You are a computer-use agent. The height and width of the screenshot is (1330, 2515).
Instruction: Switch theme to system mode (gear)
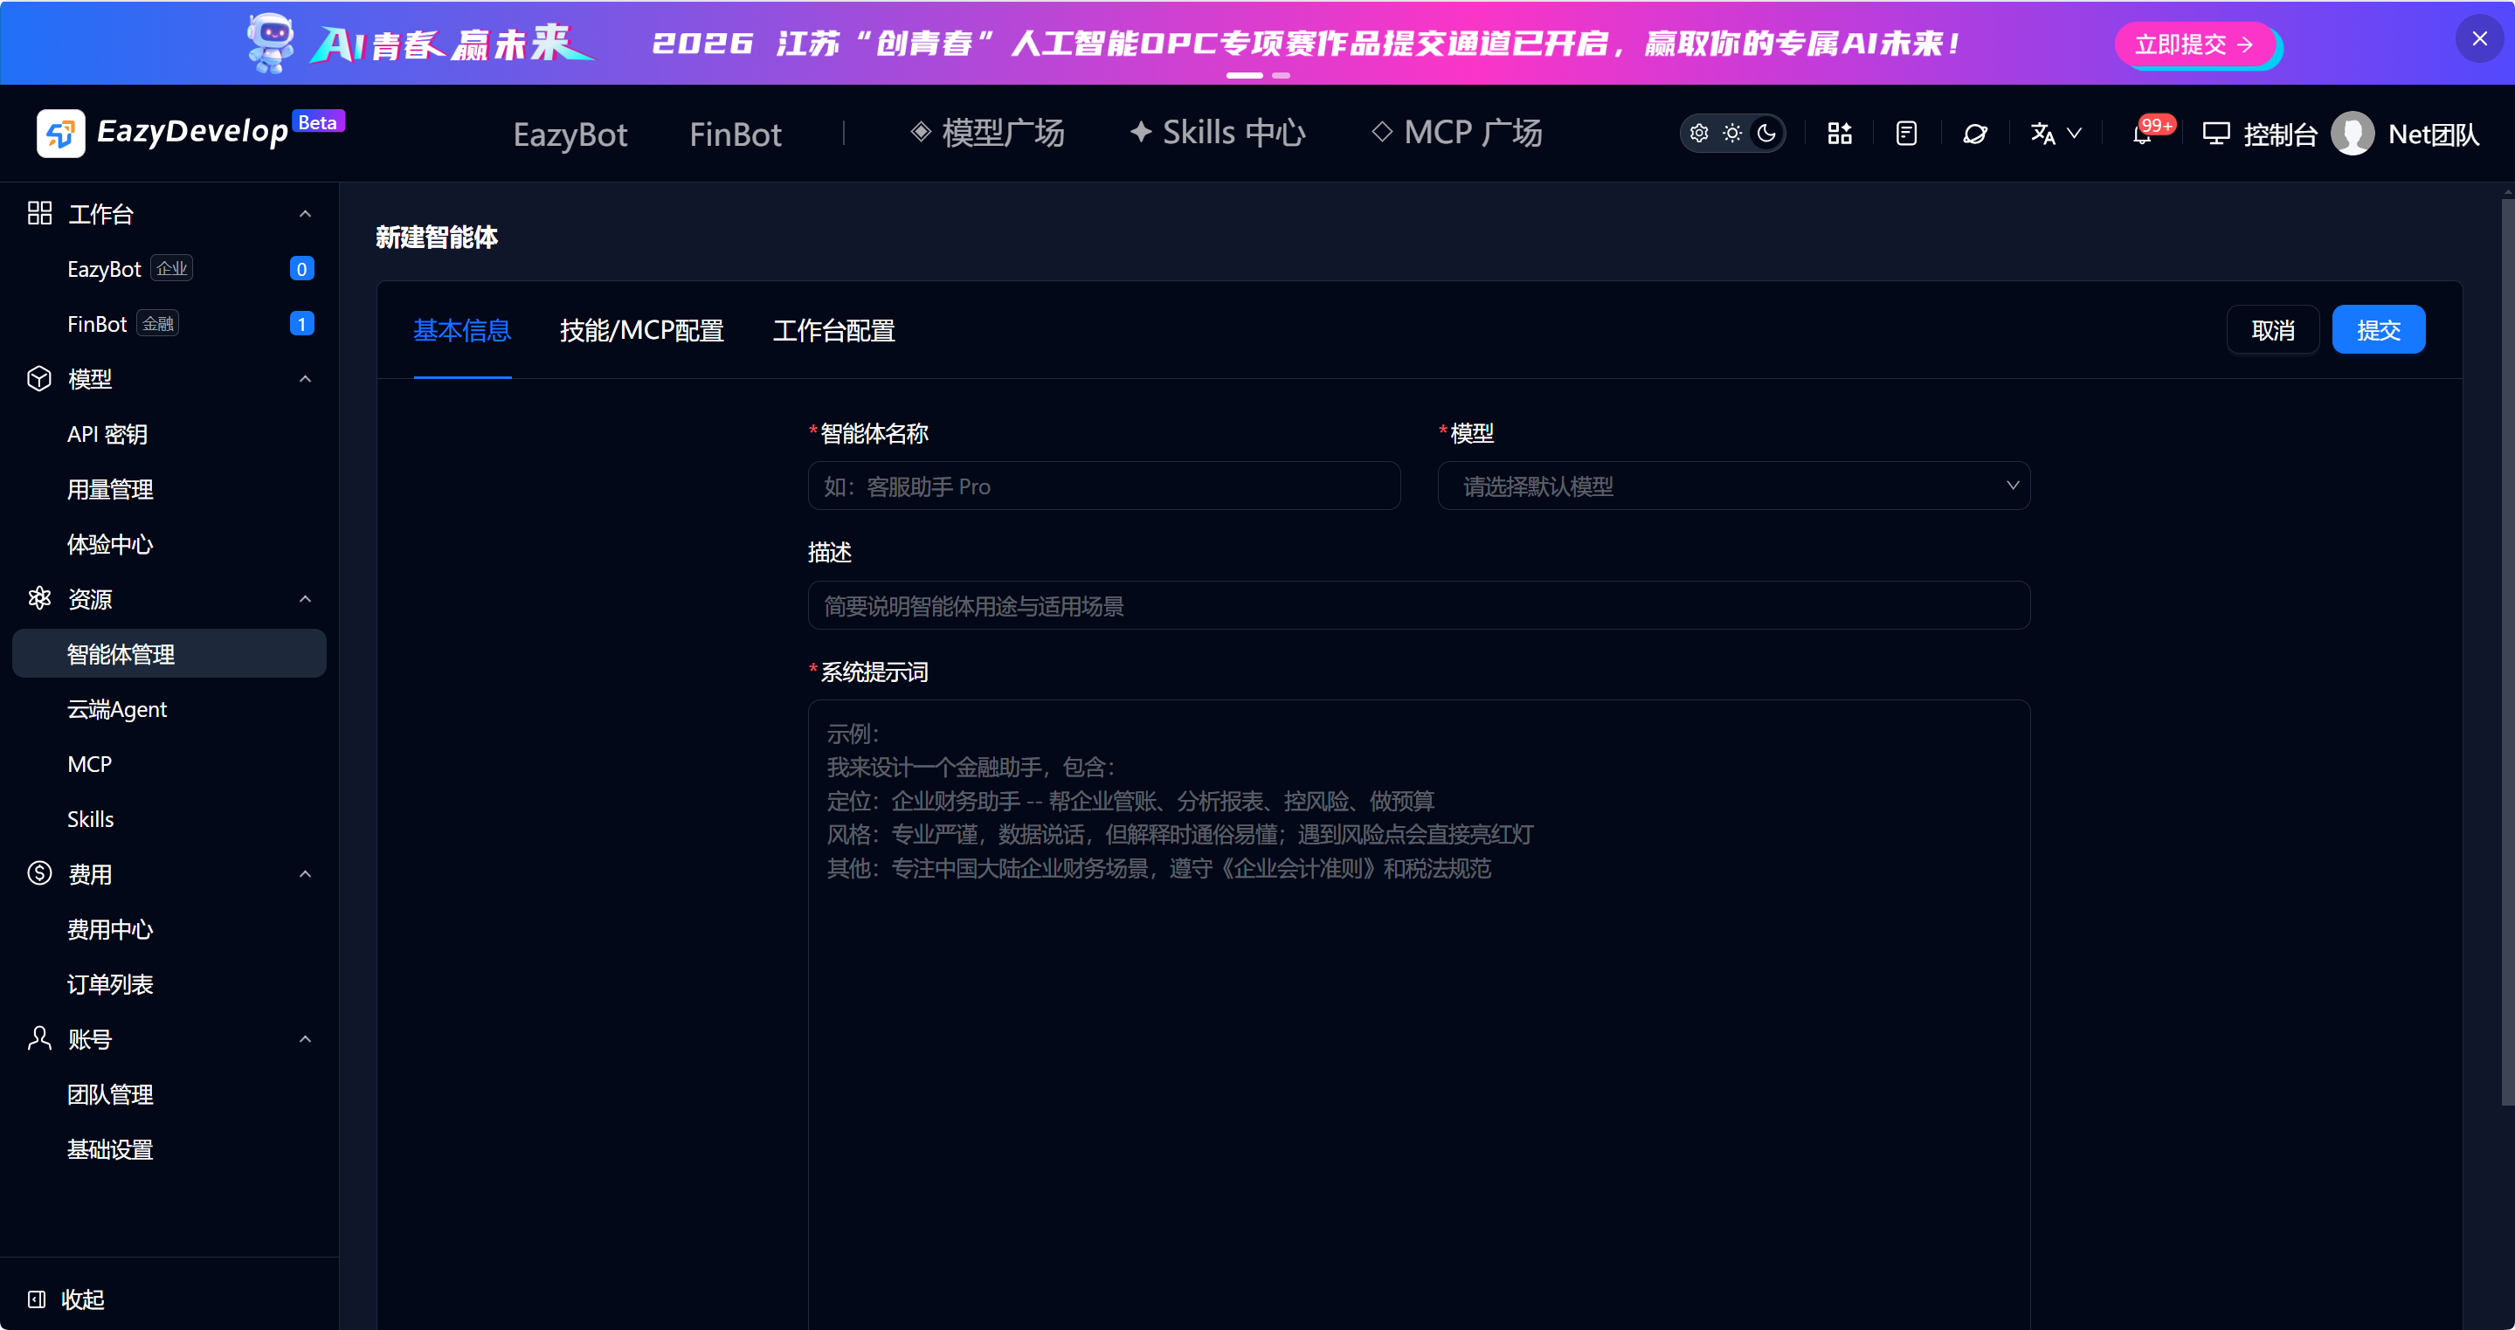(x=1699, y=133)
